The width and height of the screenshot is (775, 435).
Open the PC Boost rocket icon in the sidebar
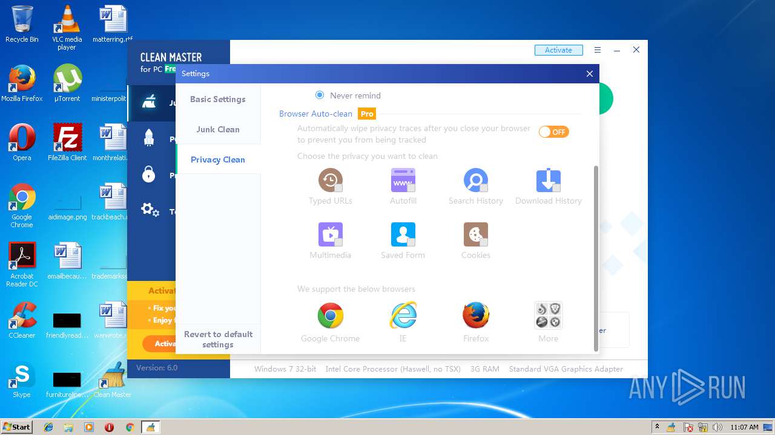[x=149, y=138]
